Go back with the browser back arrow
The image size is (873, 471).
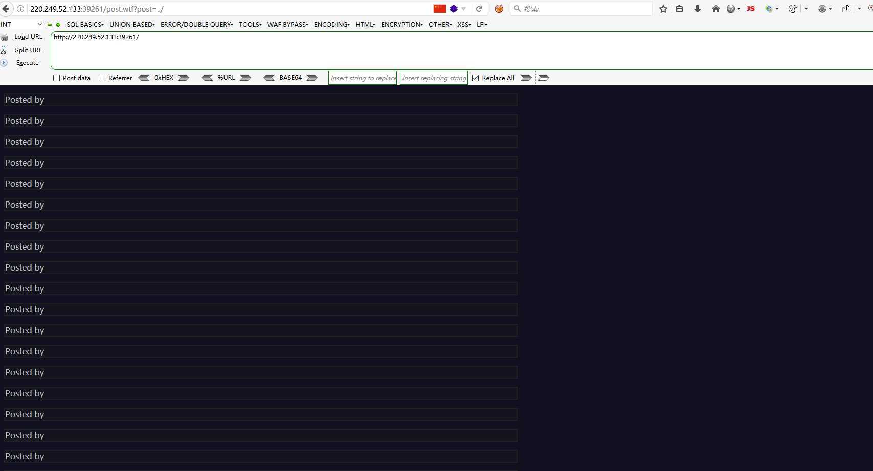point(6,9)
